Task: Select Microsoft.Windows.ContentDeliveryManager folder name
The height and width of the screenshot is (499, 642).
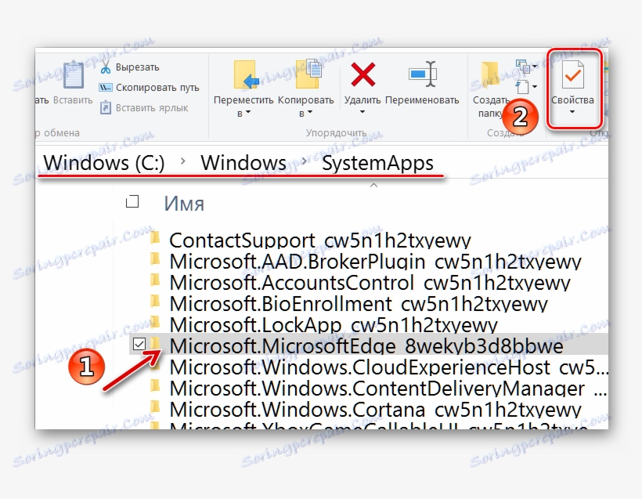Action: click(388, 389)
